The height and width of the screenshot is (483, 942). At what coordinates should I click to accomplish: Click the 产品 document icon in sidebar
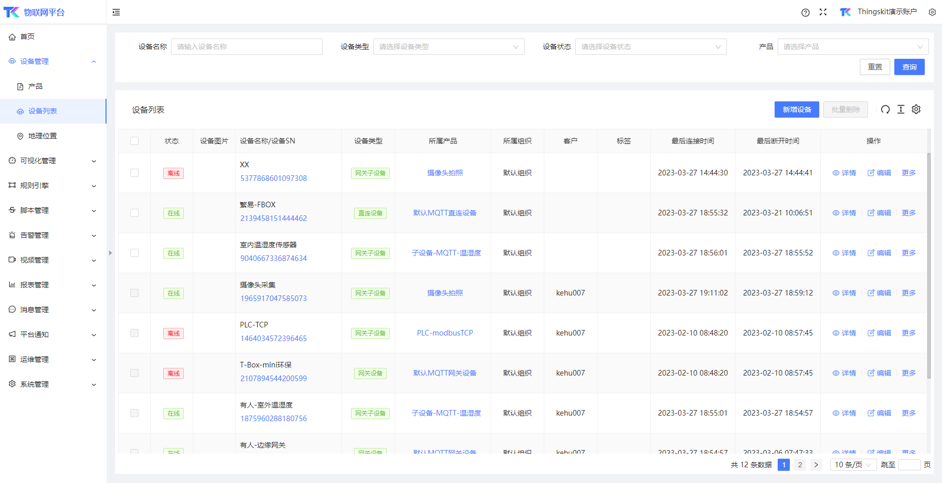point(20,87)
